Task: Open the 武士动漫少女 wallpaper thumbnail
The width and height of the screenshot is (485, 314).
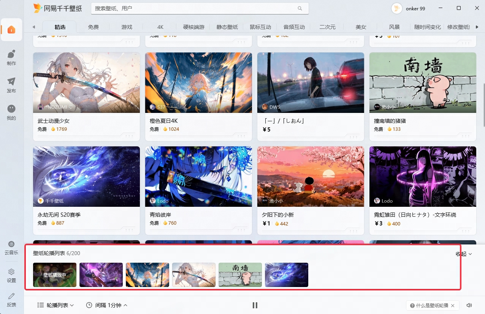Action: pos(86,82)
